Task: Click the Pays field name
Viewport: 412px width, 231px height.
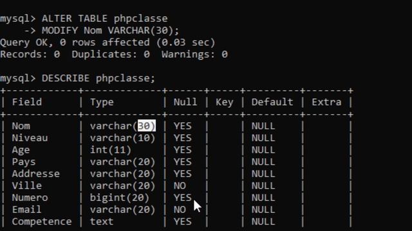Action: [x=24, y=162]
